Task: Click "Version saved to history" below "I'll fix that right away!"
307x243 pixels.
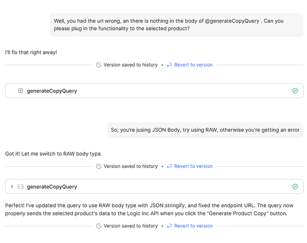Action: [x=130, y=65]
